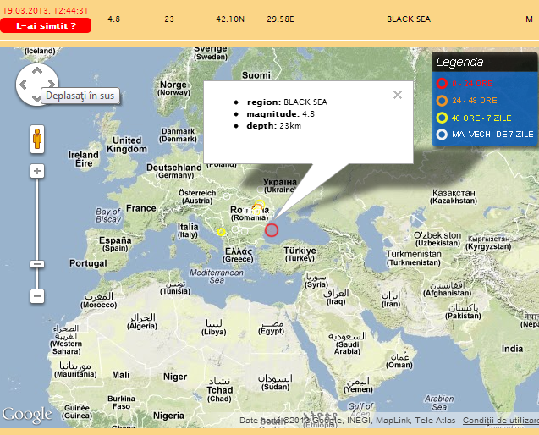Image resolution: width=539 pixels, height=435 pixels.
Task: Click the red Black Sea earthquake marker
Action: pyautogui.click(x=272, y=229)
